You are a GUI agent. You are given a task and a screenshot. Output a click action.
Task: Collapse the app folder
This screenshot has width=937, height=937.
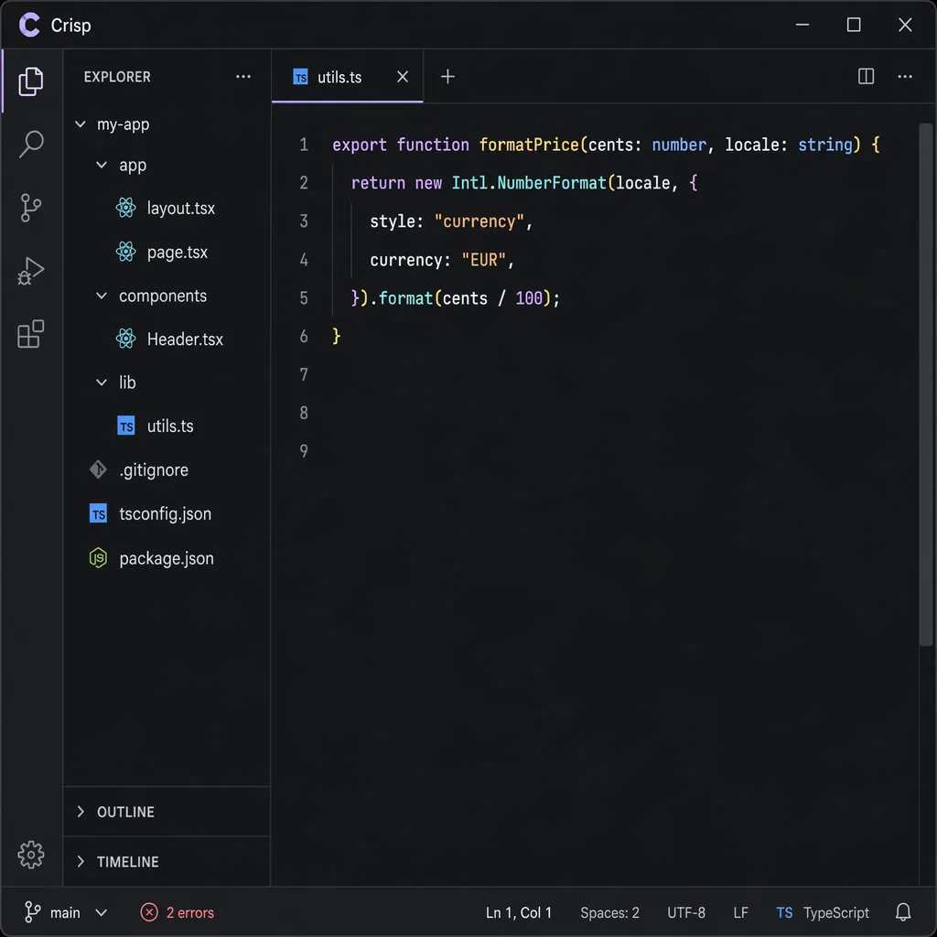(102, 165)
